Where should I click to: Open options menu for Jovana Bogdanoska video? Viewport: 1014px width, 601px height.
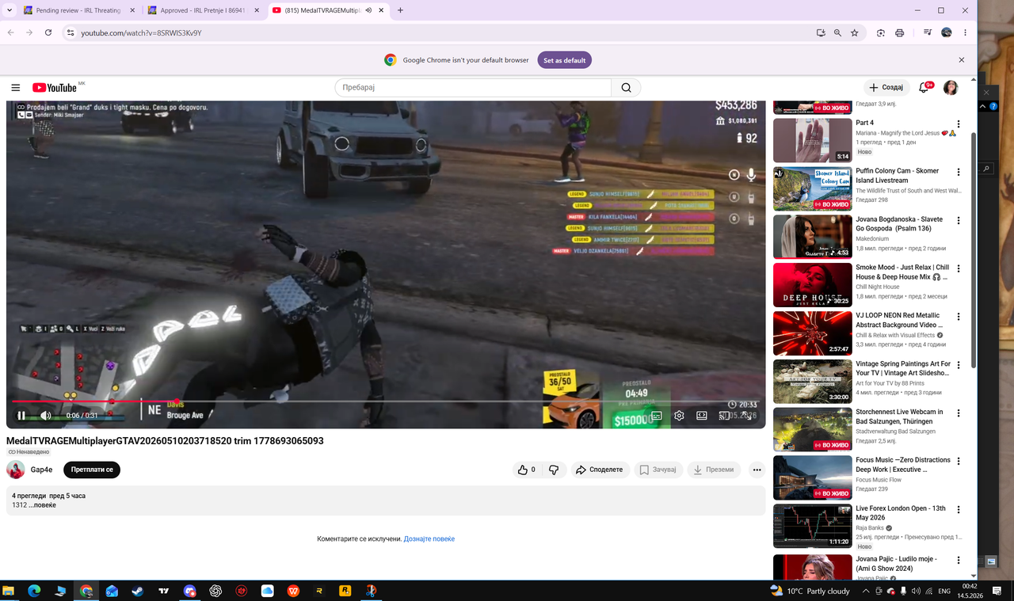pos(959,221)
